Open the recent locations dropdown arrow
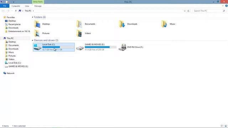This screenshot has width=228, height=128. (12, 11)
